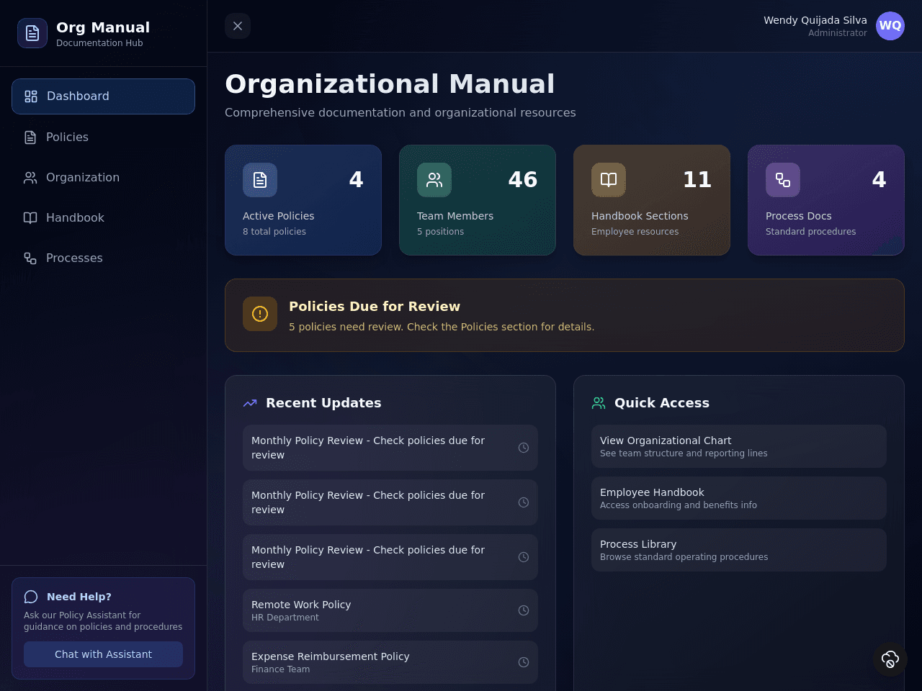Viewport: 922px width, 691px height.
Task: Open the first Monthly Policy Review update
Action: (390, 448)
